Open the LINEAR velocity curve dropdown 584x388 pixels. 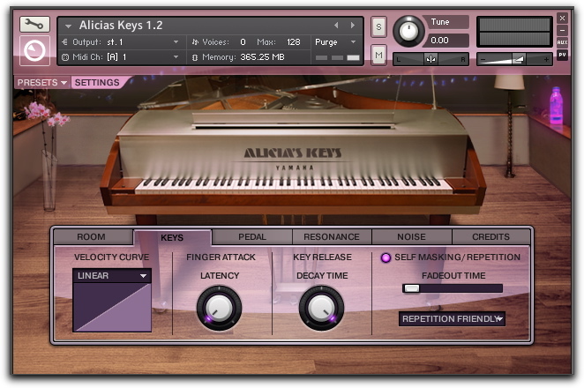tap(112, 275)
